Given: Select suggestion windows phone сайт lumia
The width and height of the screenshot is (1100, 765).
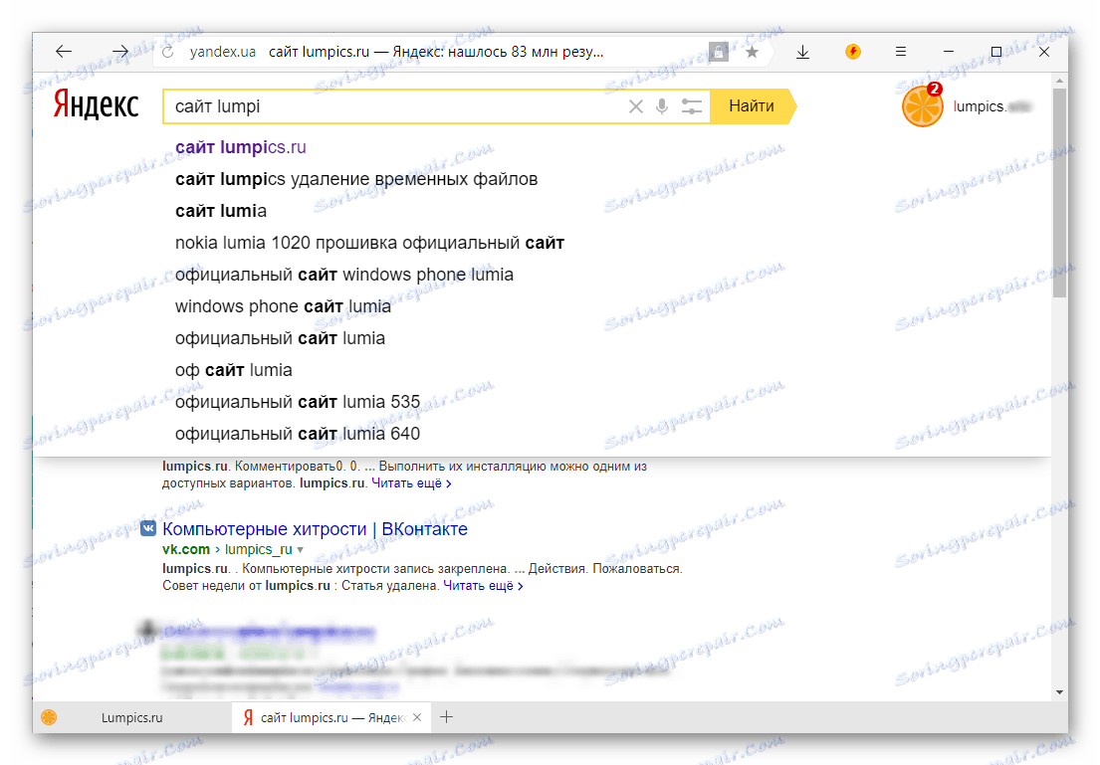Looking at the screenshot, I should point(283,306).
